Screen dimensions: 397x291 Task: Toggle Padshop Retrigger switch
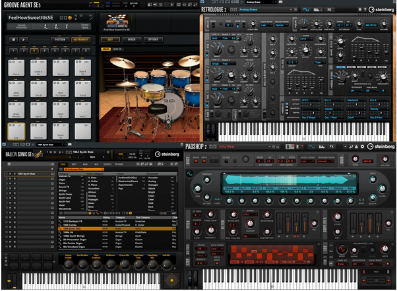tap(204, 161)
